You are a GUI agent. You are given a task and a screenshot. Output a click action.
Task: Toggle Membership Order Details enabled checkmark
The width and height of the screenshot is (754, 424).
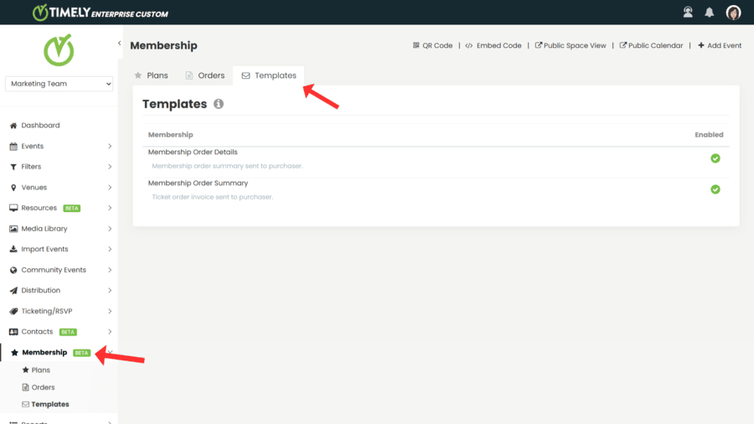[x=715, y=158]
